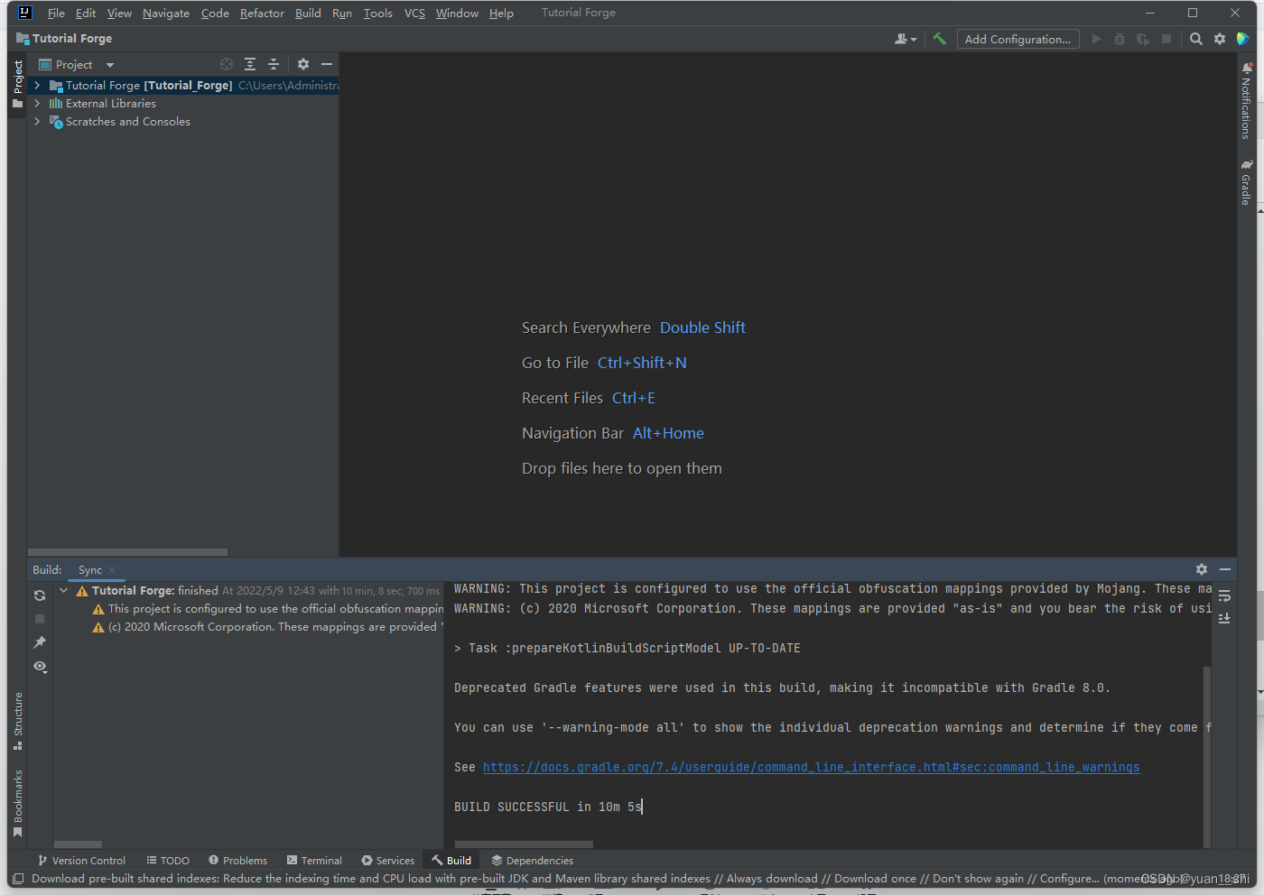
Task: Open the Code With Me user icon
Action: pyautogui.click(x=900, y=39)
